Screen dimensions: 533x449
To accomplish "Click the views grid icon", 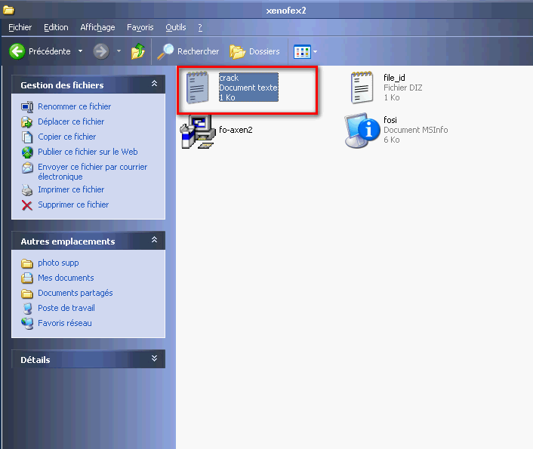I will pyautogui.click(x=302, y=52).
